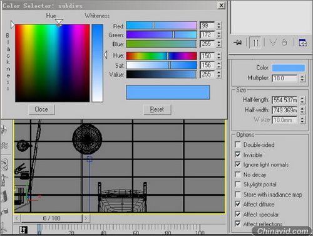This screenshot has width=313, height=236.
Task: Pick a color in the Hue/Blackness field
Action: pyautogui.click(x=53, y=63)
